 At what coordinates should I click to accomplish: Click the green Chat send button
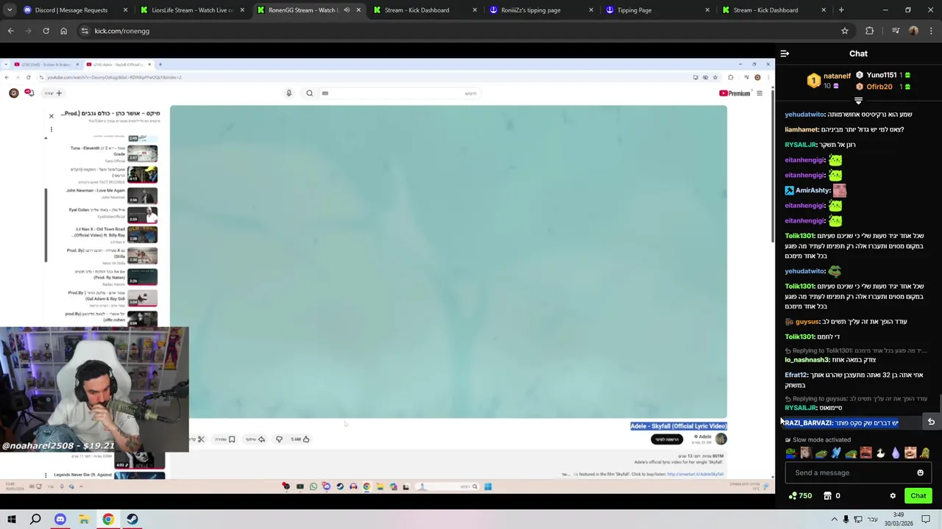click(x=918, y=496)
